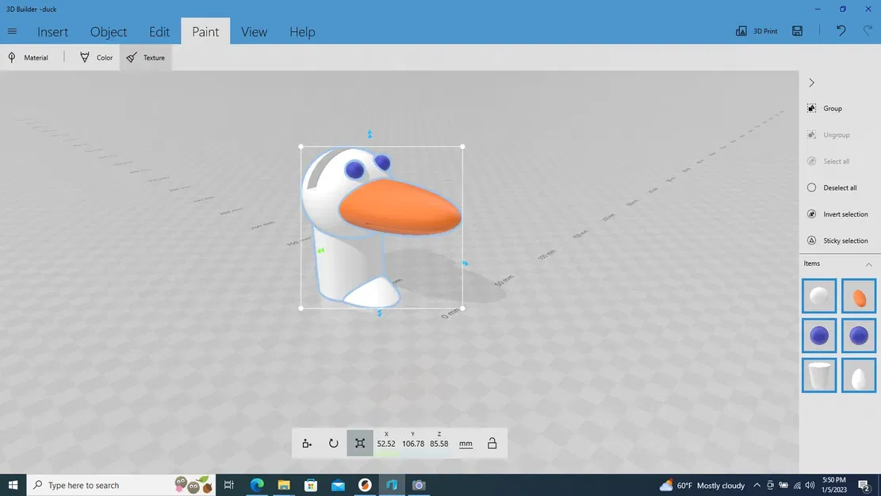Click Invert selection
The width and height of the screenshot is (881, 496).
pyautogui.click(x=837, y=213)
